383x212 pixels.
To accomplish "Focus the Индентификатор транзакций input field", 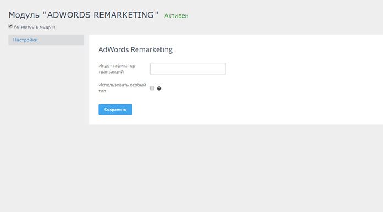I will coord(188,69).
